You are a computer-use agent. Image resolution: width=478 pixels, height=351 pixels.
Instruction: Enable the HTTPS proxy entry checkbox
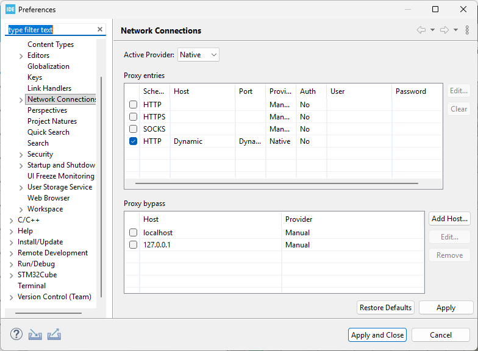tap(133, 117)
